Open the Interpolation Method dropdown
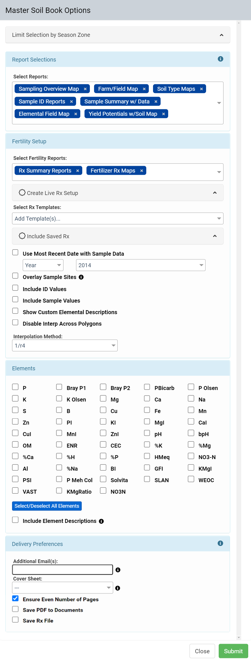This screenshot has width=251, height=660. (65, 346)
